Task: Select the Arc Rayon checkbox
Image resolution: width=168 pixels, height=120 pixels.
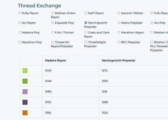Action: coord(20,23)
